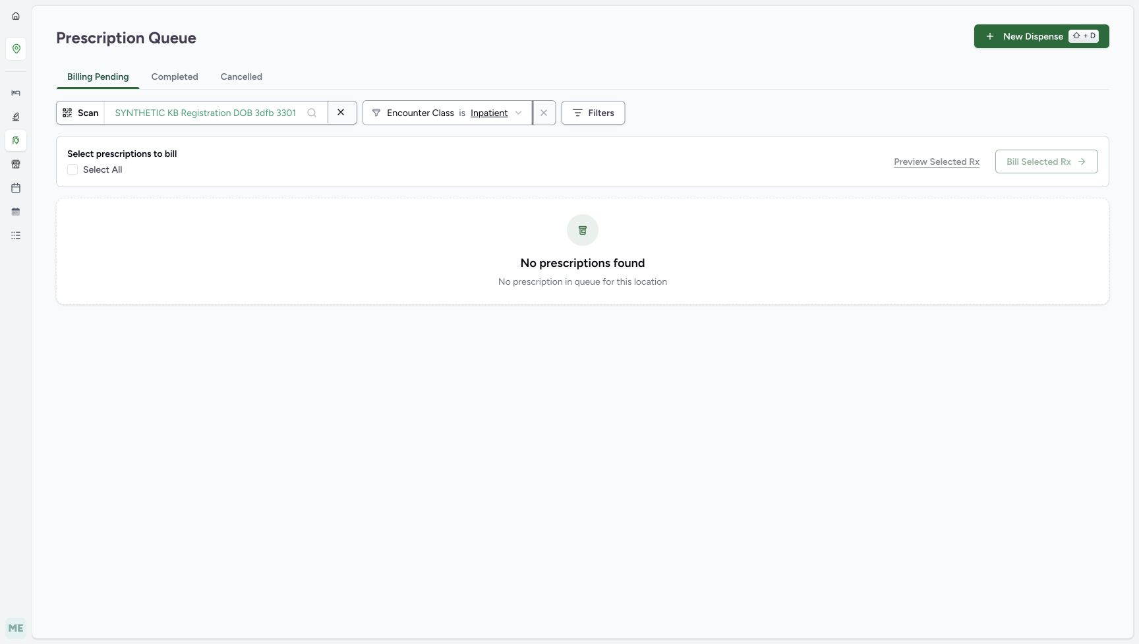The image size is (1139, 644).
Task: Switch to the Cancelled tab
Action: [241, 76]
